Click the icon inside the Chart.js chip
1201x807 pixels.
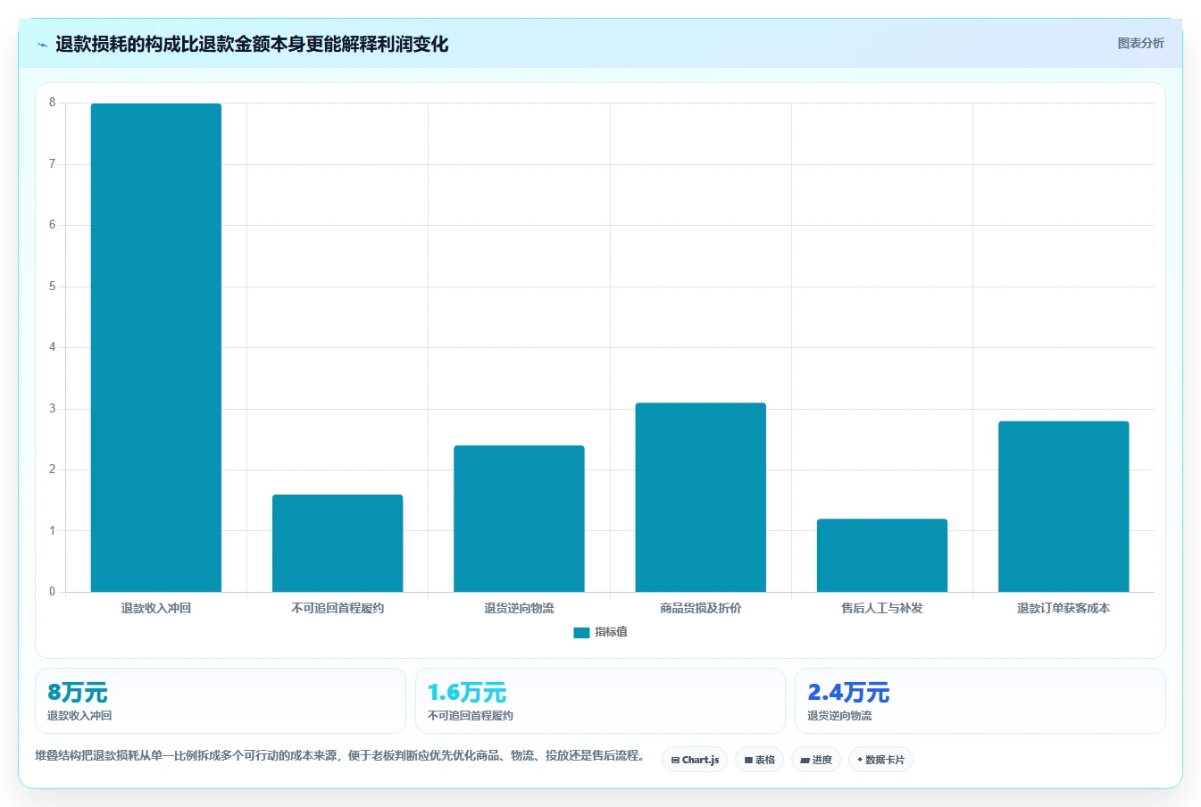[675, 761]
